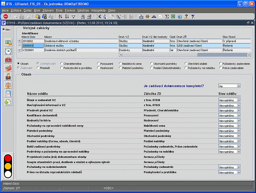Click the horizontal scrollbar left arrow
This screenshot has height=193, width=256.
[121, 55]
